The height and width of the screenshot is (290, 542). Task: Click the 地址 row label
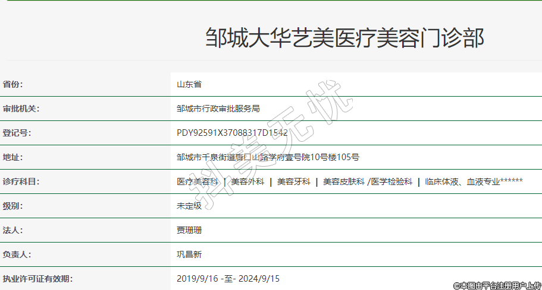pos(12,157)
